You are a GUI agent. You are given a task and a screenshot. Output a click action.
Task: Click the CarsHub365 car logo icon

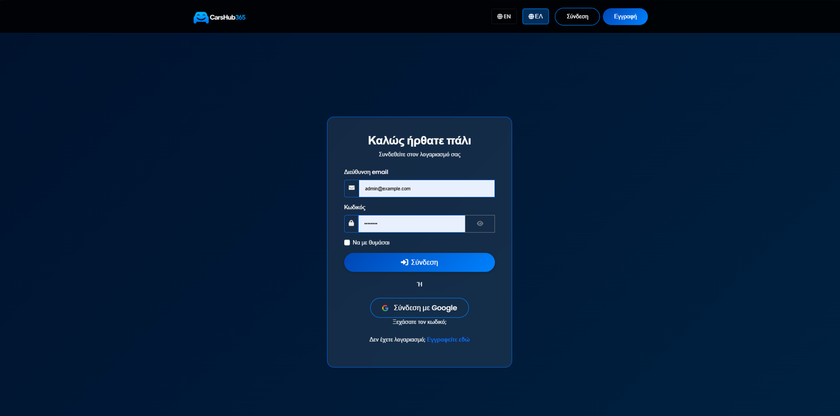click(201, 17)
